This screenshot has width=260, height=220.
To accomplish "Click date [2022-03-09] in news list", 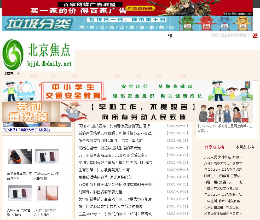I will tap(177, 213).
